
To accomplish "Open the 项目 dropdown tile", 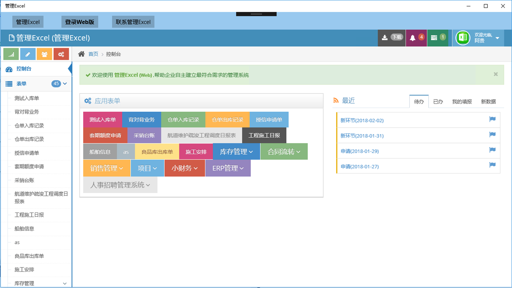I will (x=148, y=168).
